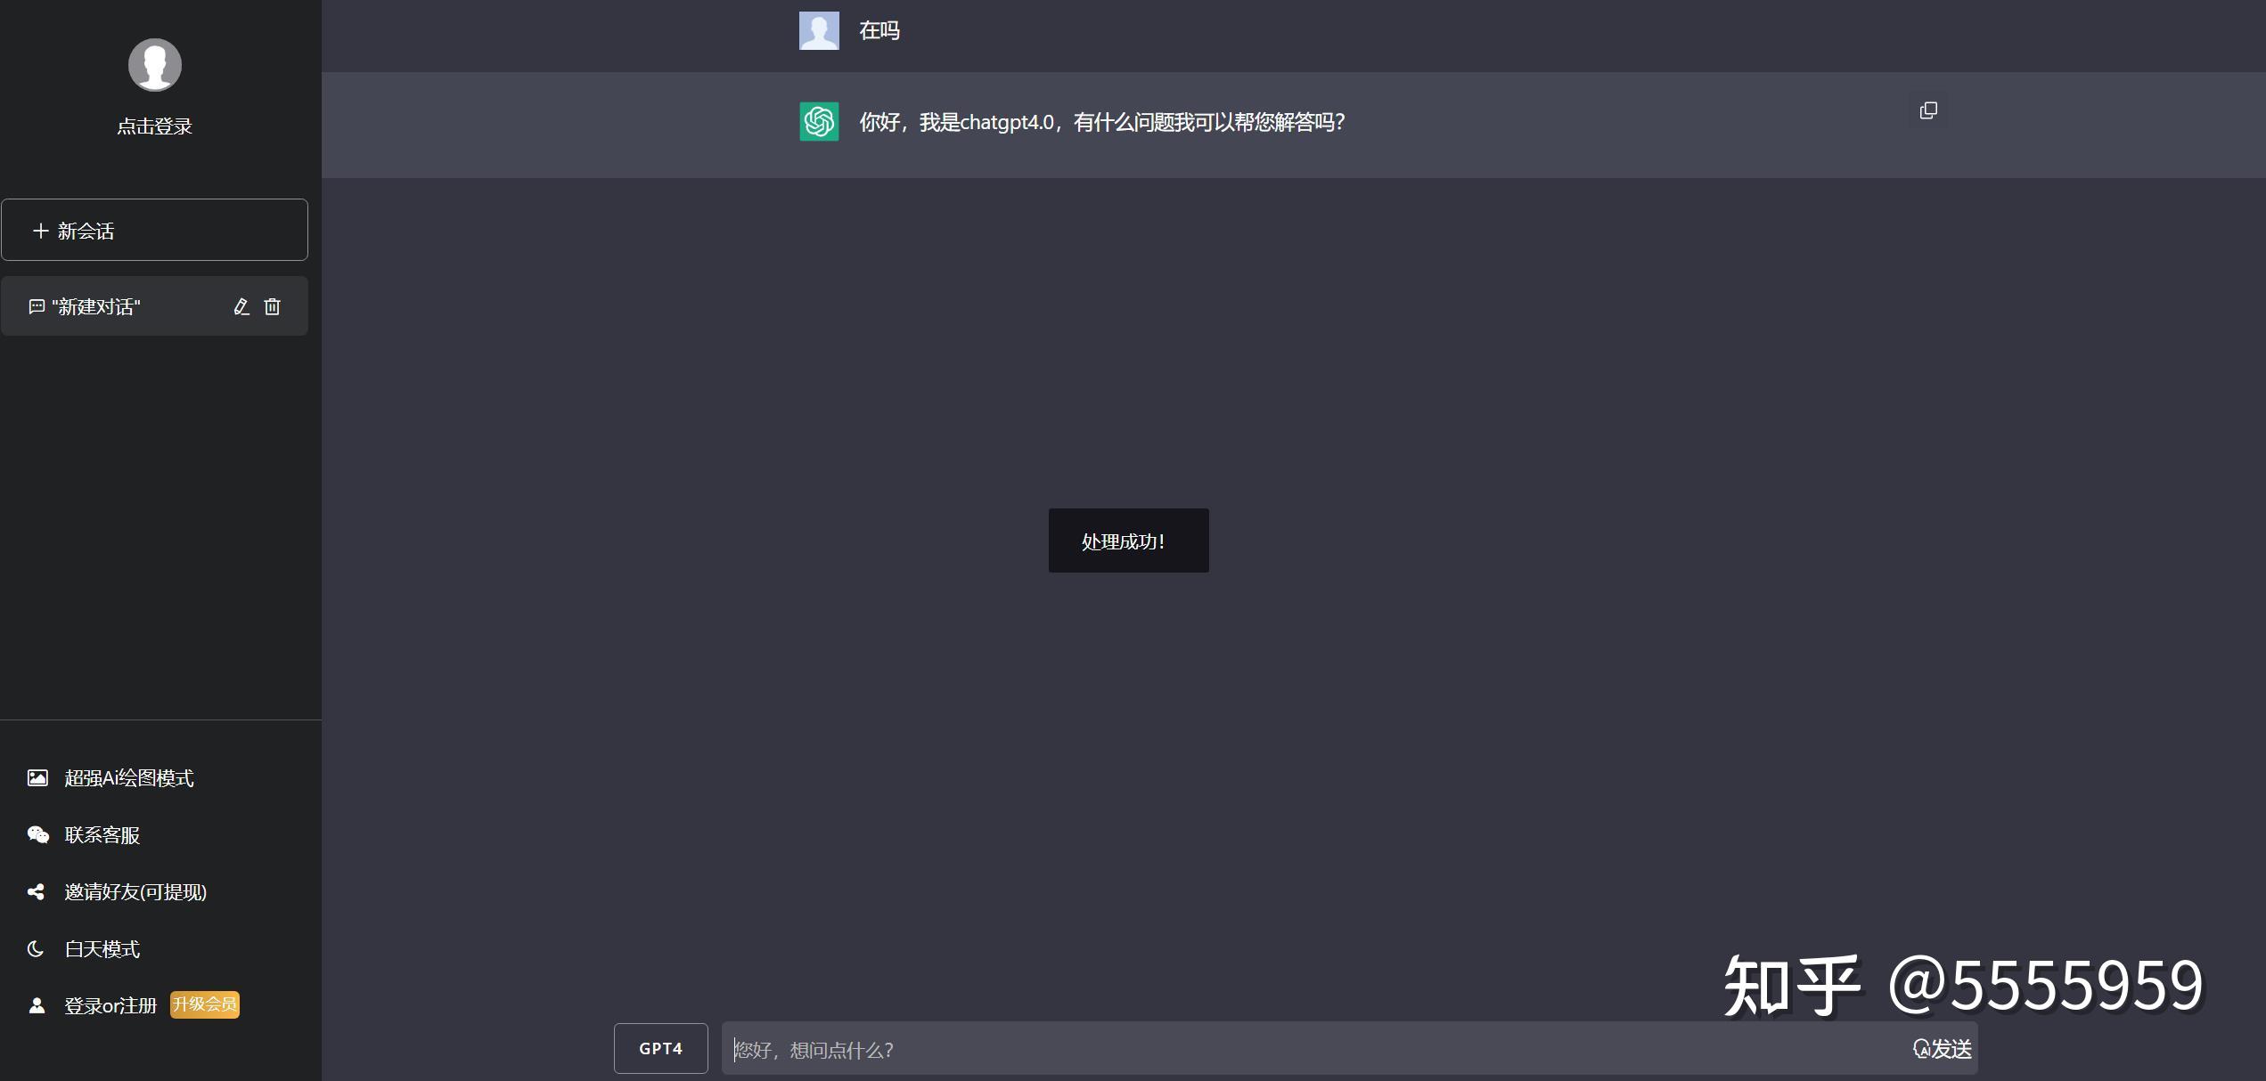
Task: Click the 升级会员 upgrade membership badge
Action: [x=205, y=1004]
